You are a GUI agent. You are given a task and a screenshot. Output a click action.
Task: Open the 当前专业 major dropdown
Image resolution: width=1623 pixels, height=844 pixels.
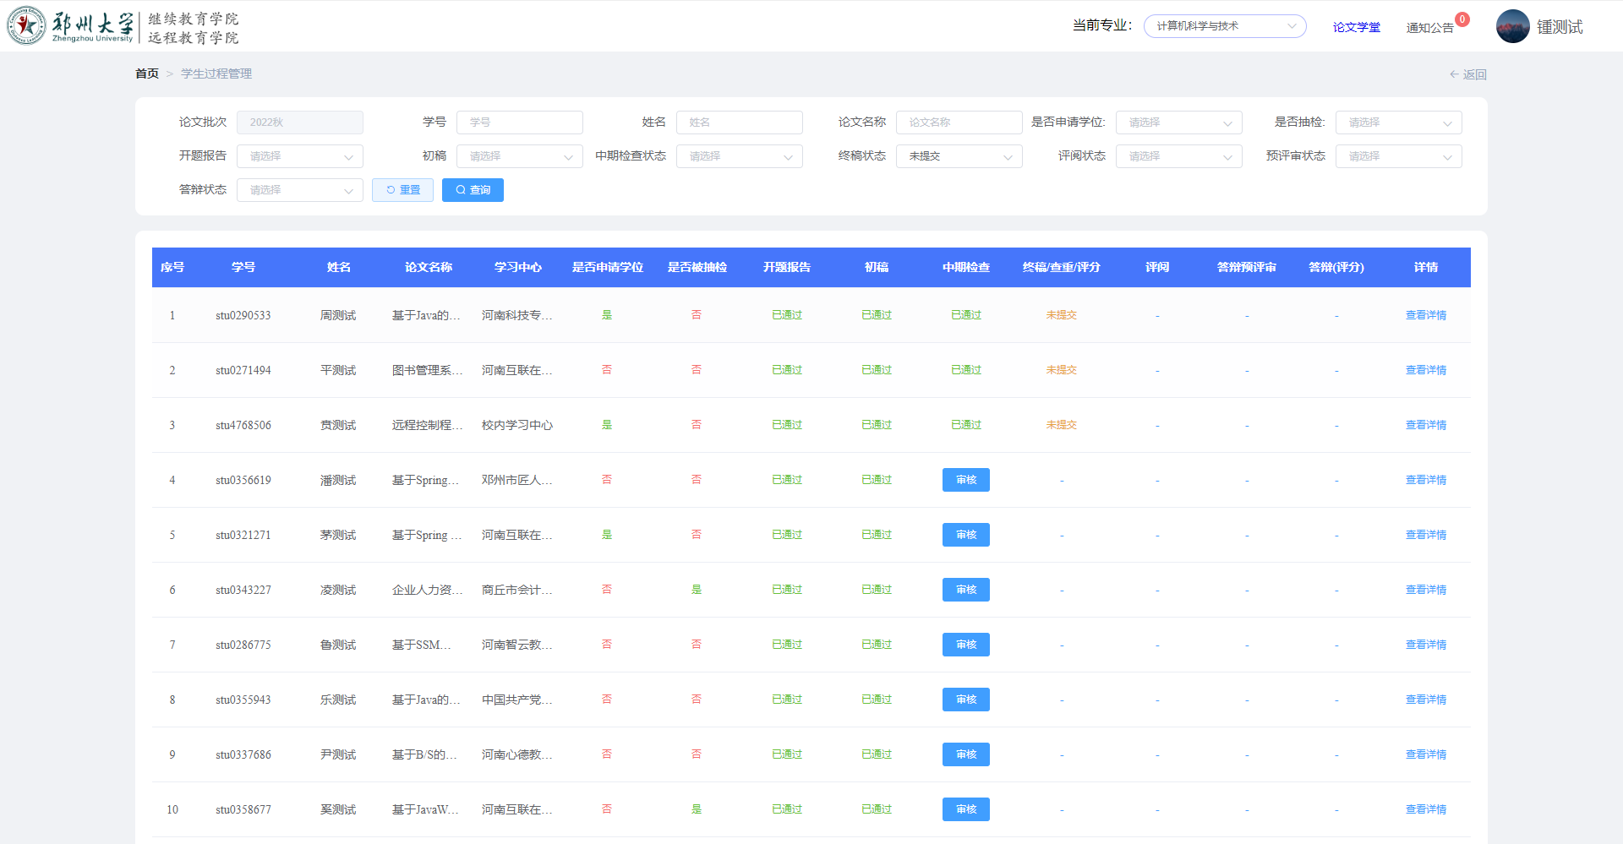(x=1225, y=26)
